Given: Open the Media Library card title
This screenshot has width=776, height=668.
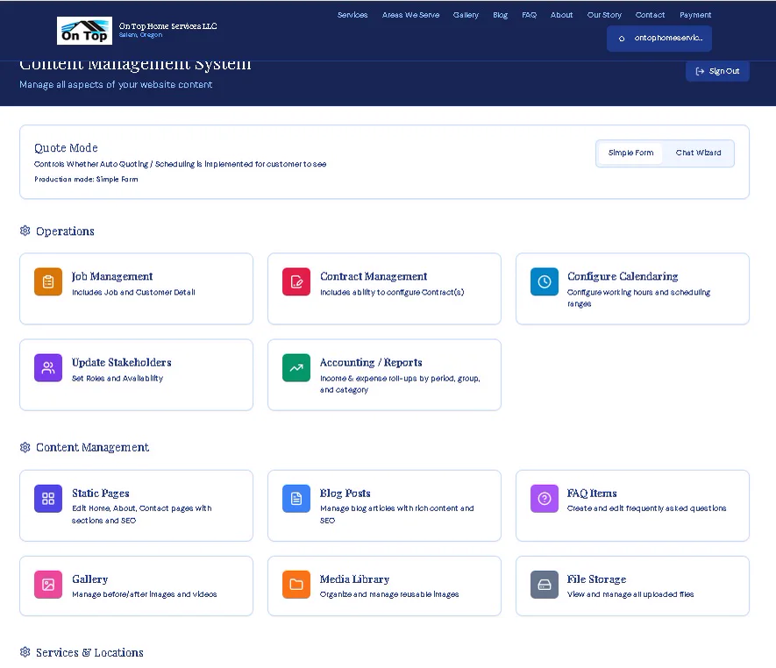Looking at the screenshot, I should coord(354,579).
